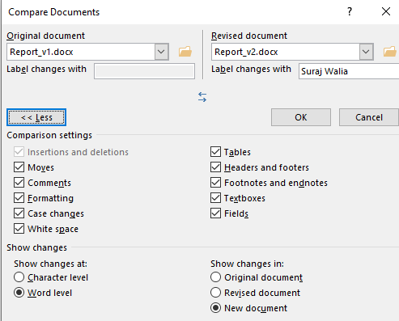
Task: Select the Report_v1.docx combo box field
Action: tap(87, 52)
